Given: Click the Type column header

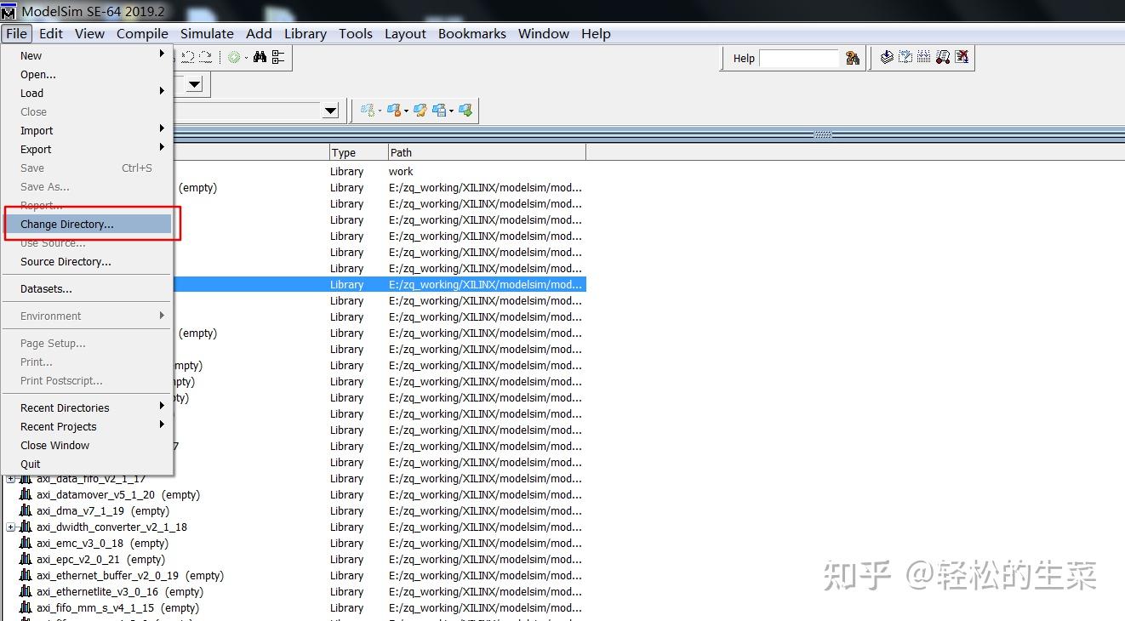Looking at the screenshot, I should pyautogui.click(x=358, y=152).
